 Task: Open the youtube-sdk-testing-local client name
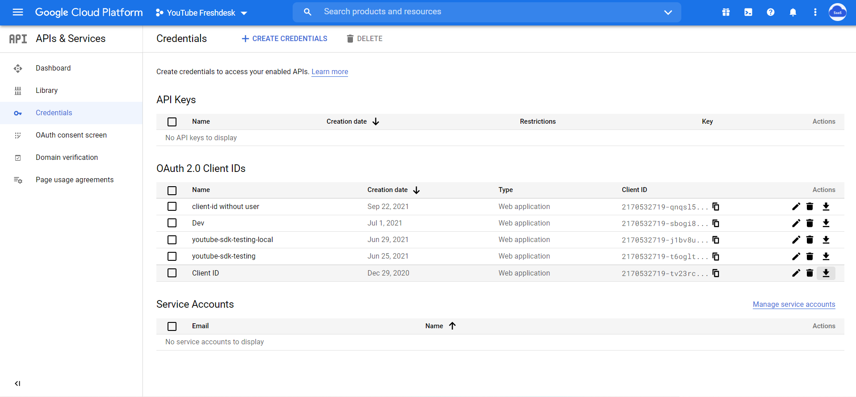coord(232,240)
